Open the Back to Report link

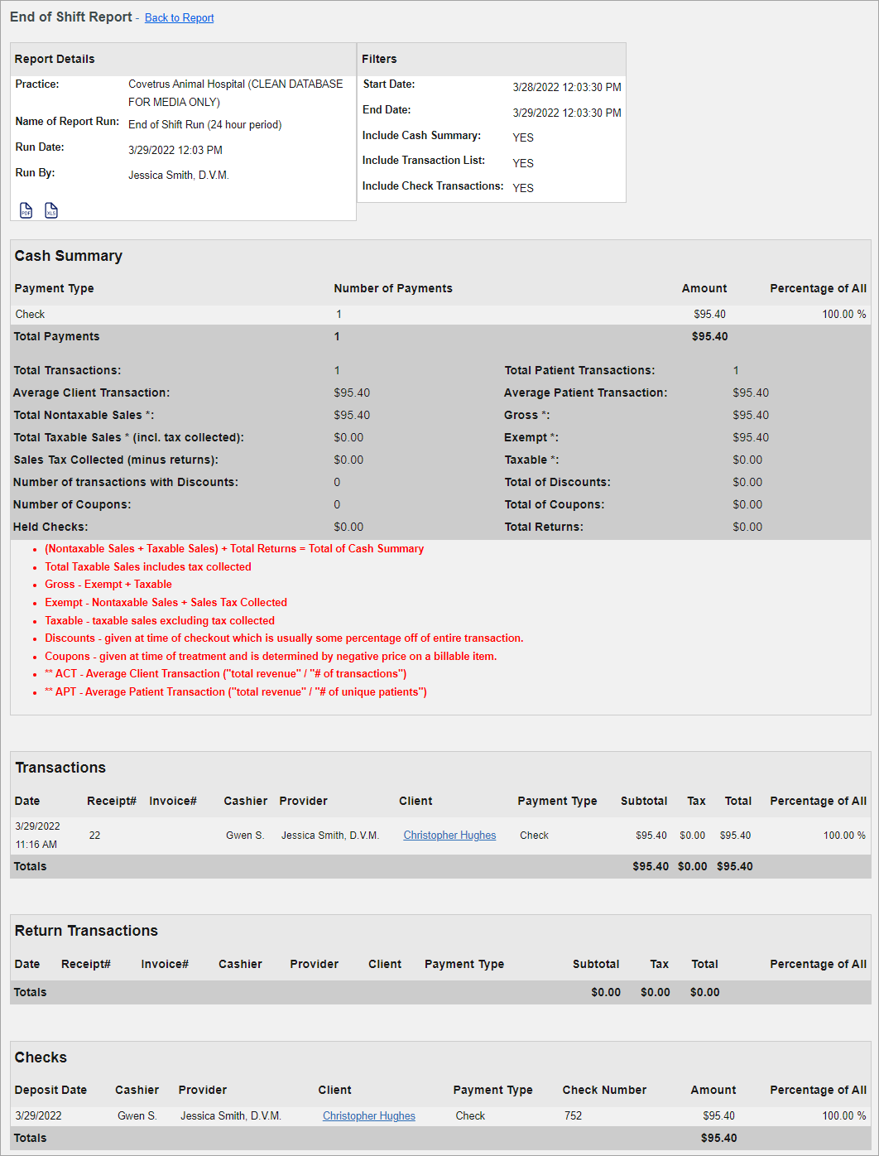179,17
